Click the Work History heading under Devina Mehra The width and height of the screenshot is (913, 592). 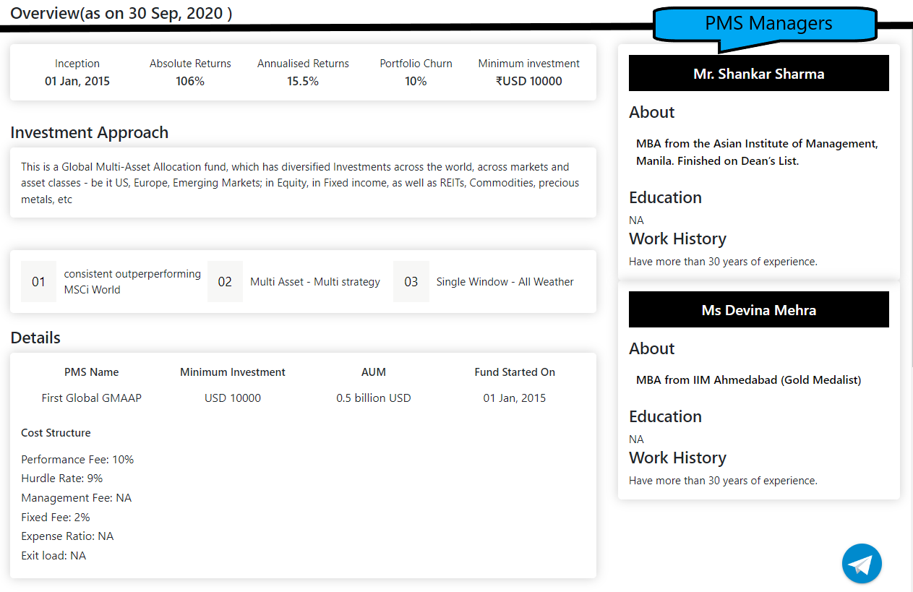(677, 458)
